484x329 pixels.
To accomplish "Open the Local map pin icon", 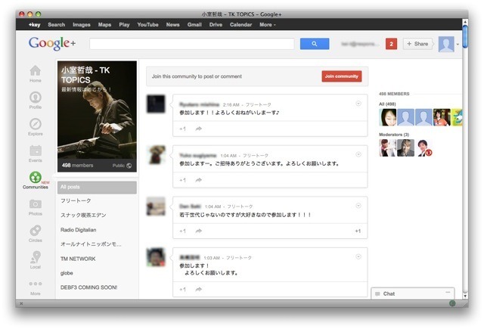I will (x=36, y=257).
